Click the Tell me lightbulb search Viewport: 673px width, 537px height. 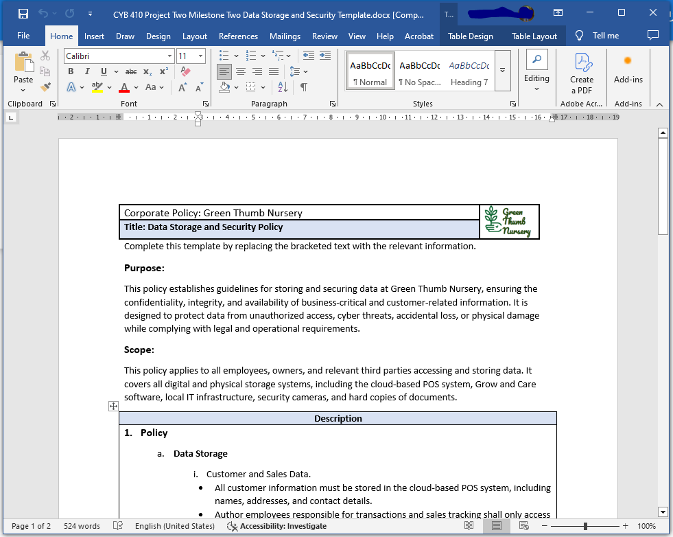pos(580,36)
